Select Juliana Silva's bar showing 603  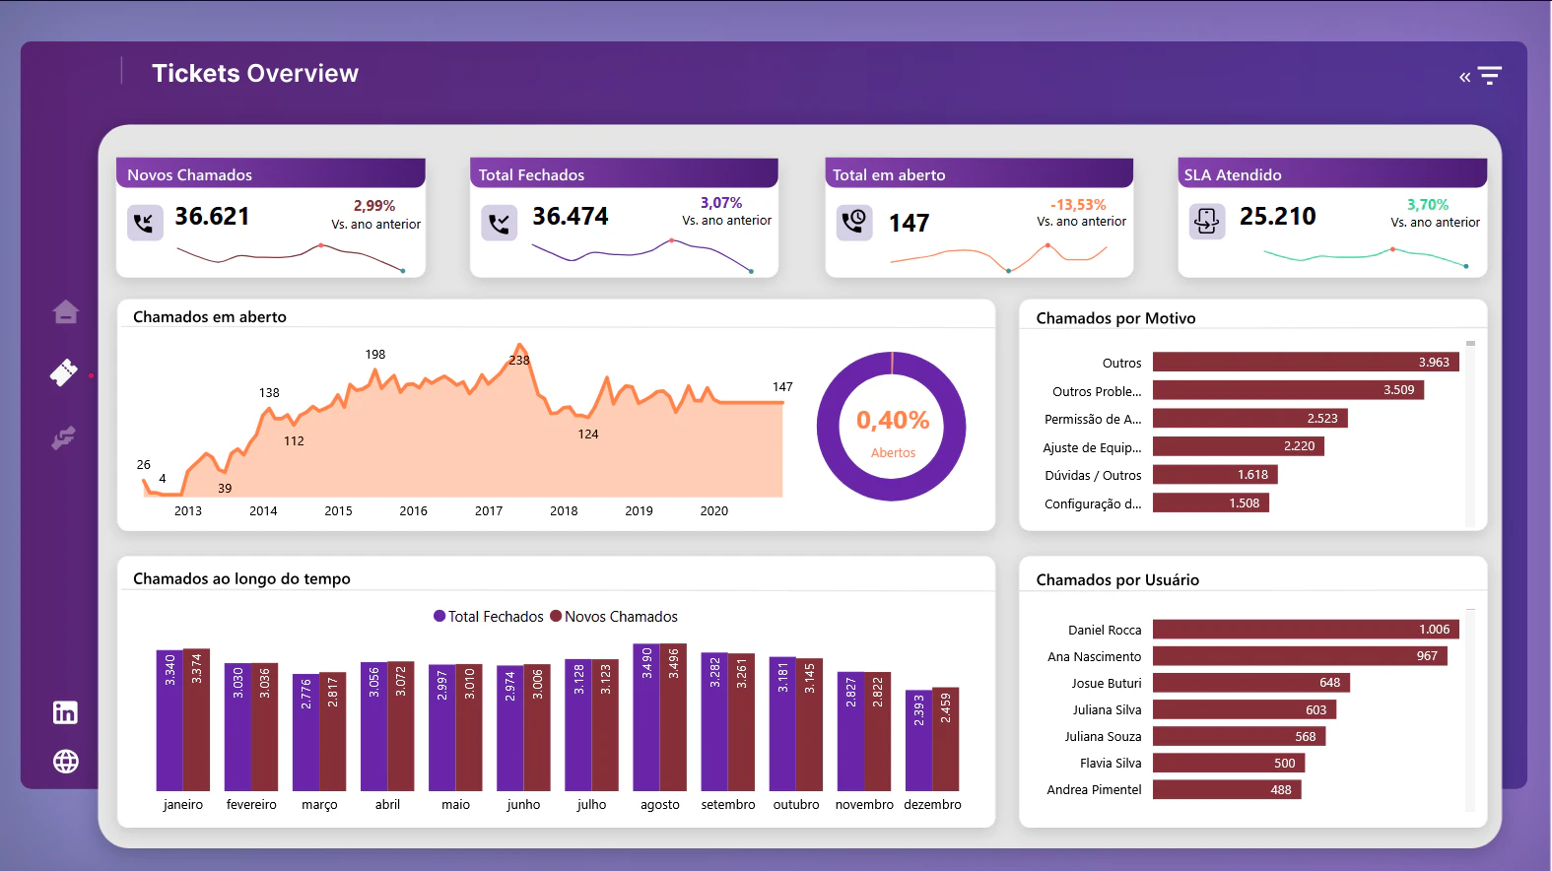[1245, 709]
